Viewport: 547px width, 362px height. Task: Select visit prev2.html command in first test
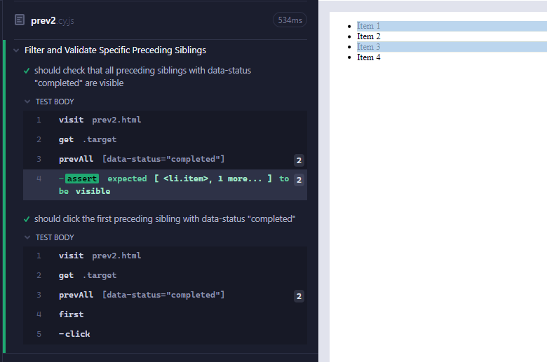165,120
